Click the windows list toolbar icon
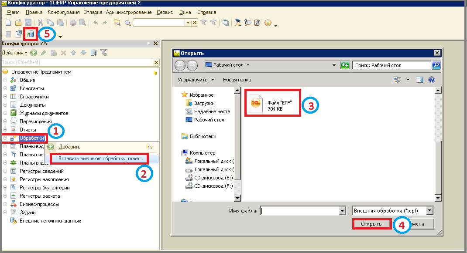 click(226, 23)
